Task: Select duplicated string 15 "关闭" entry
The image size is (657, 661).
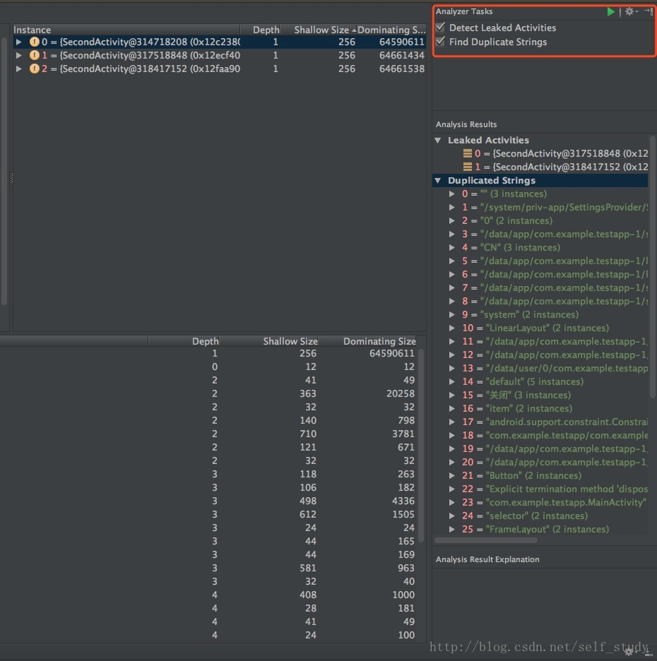Action: [516, 395]
